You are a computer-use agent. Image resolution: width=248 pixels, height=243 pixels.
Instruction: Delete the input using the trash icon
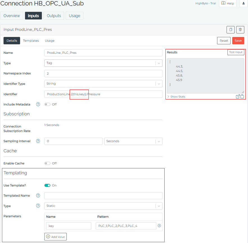coord(240,30)
